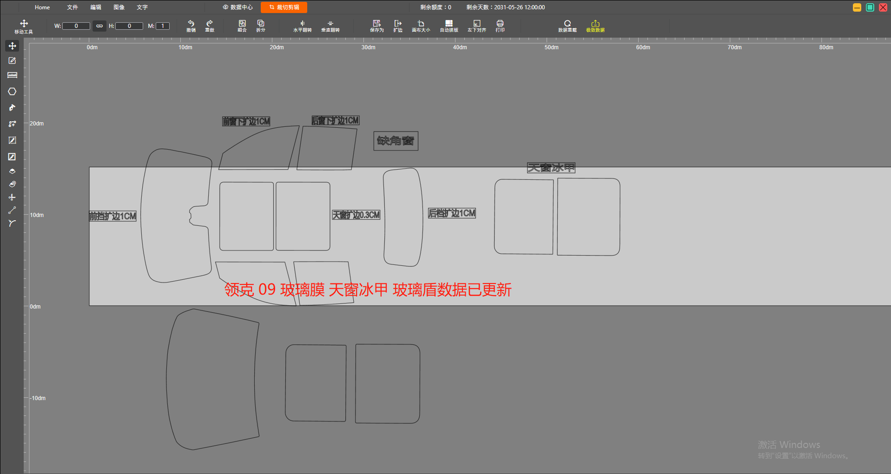Select the ruler measure tool
This screenshot has width=891, height=474.
coord(12,75)
